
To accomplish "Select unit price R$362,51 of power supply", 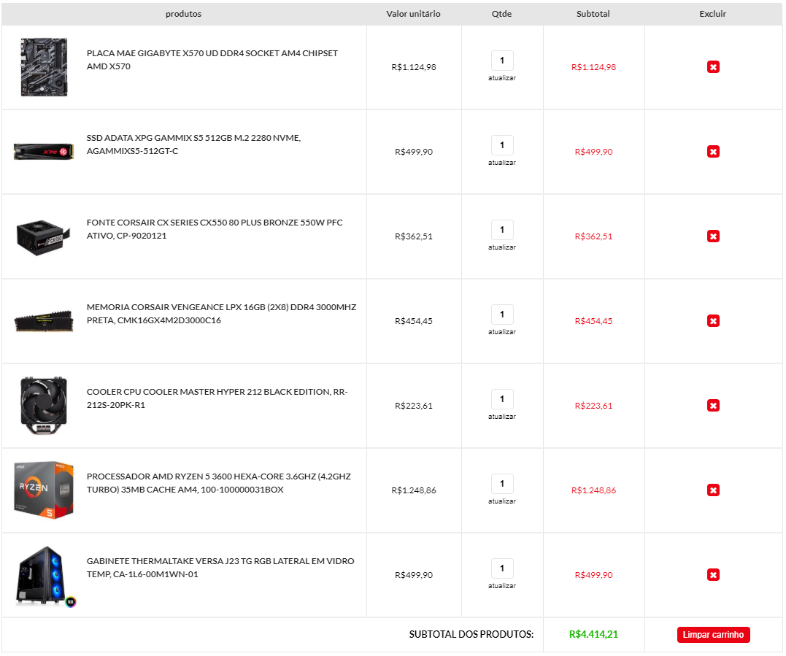I will coord(414,236).
